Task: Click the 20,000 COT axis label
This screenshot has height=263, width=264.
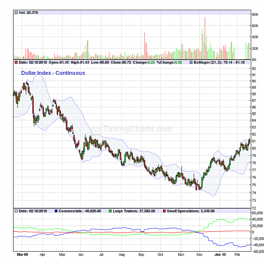Action: click(x=257, y=226)
